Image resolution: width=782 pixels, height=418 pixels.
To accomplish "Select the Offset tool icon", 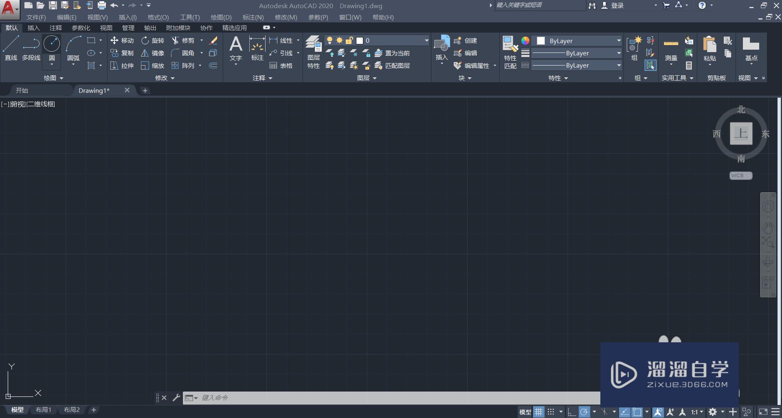I will tap(213, 66).
